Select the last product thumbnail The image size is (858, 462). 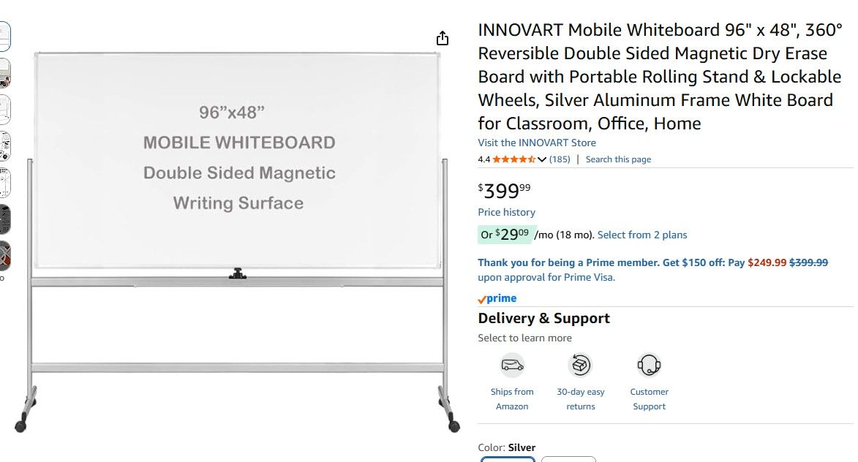click(4, 256)
